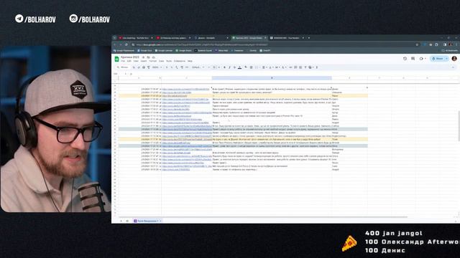Click the browser reload button

(x=126, y=44)
